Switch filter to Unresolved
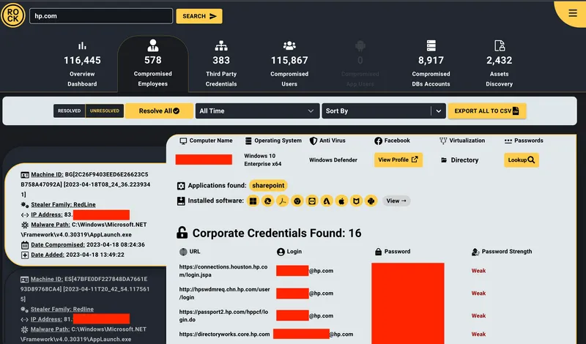Image resolution: width=586 pixels, height=344 pixels. 105,111
